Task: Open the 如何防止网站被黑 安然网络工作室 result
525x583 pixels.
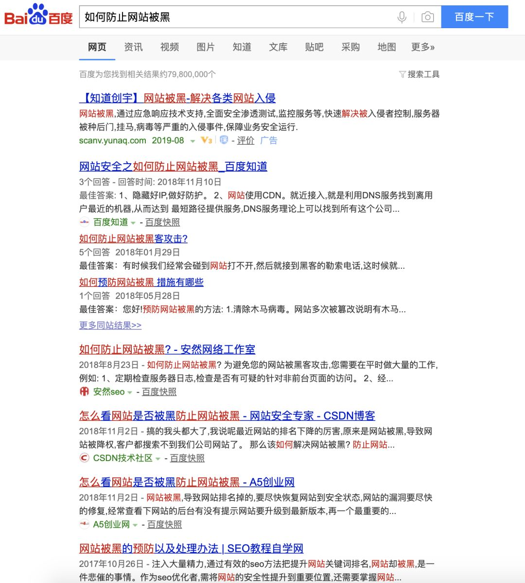Action: click(167, 349)
